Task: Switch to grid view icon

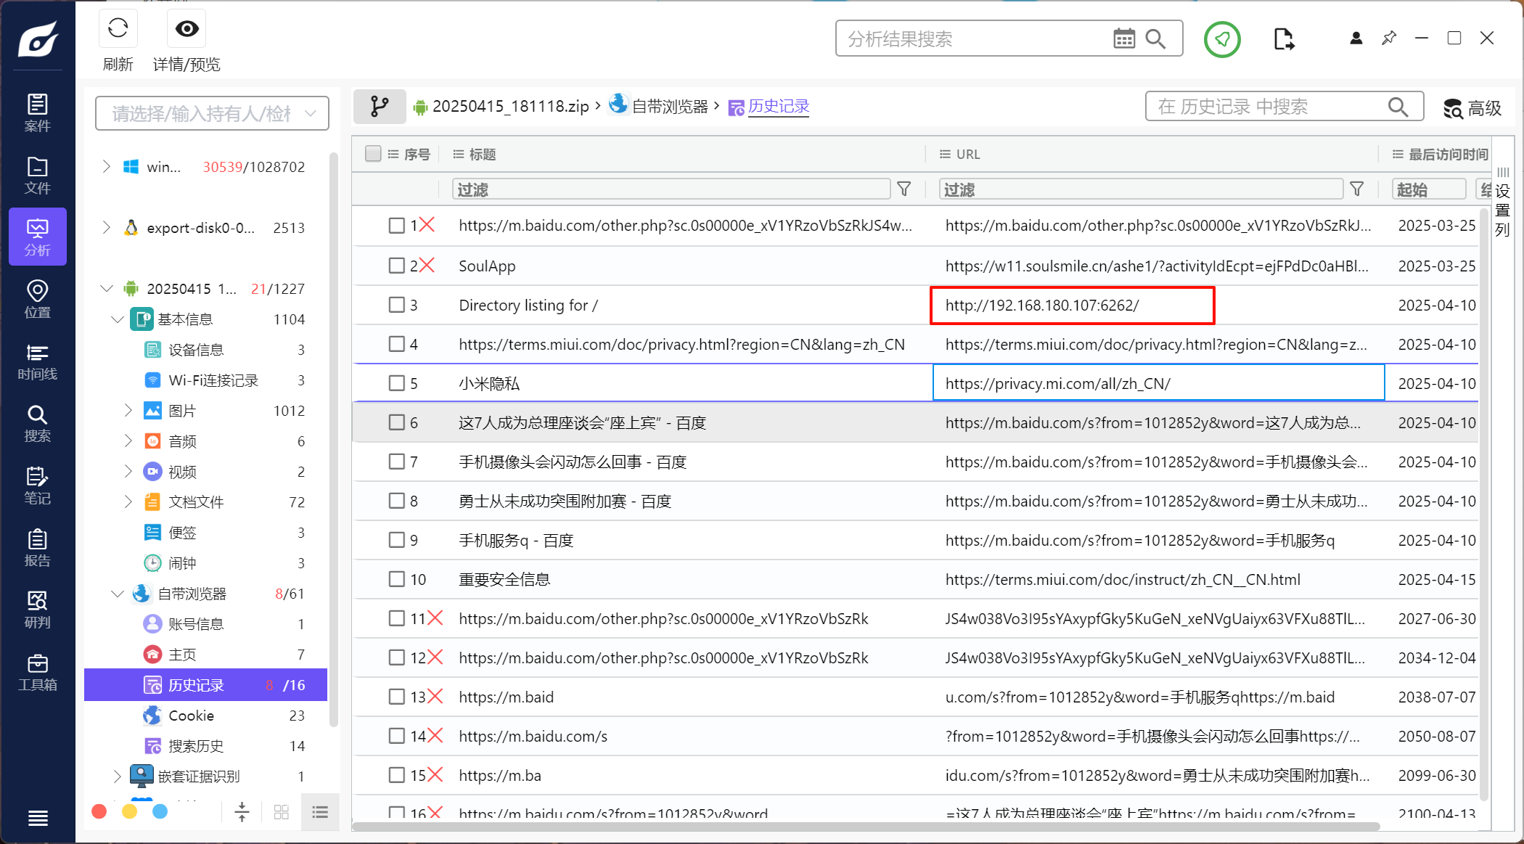Action: [x=282, y=812]
